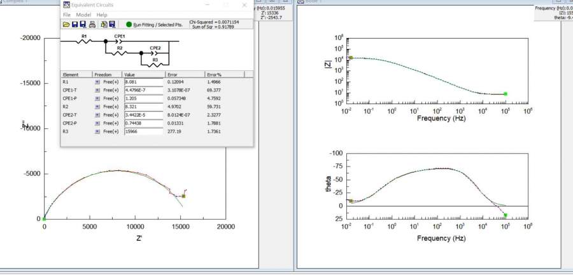Click the green Run Fitting circle icon

click(x=129, y=24)
